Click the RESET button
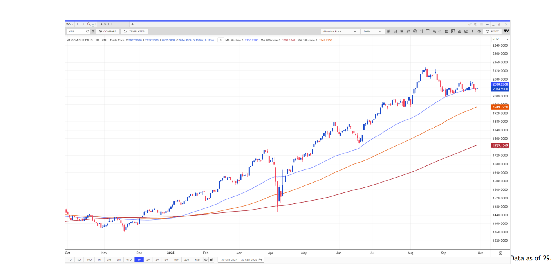 (492, 31)
